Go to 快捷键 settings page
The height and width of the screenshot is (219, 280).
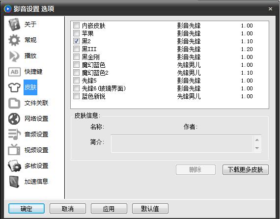tap(33, 72)
